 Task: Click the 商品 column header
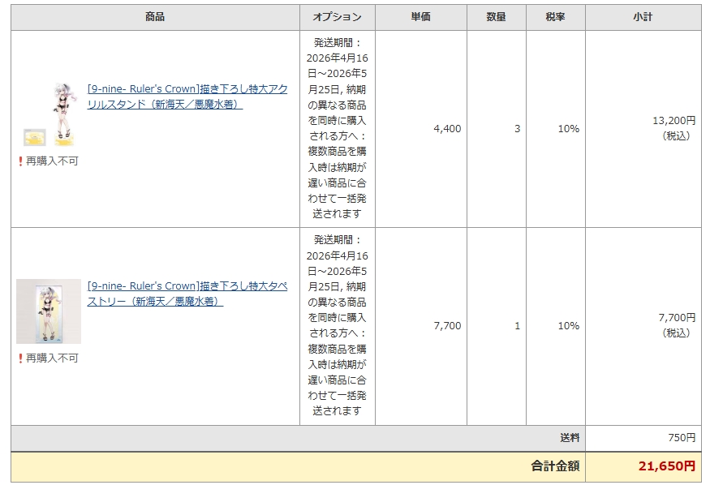(155, 17)
